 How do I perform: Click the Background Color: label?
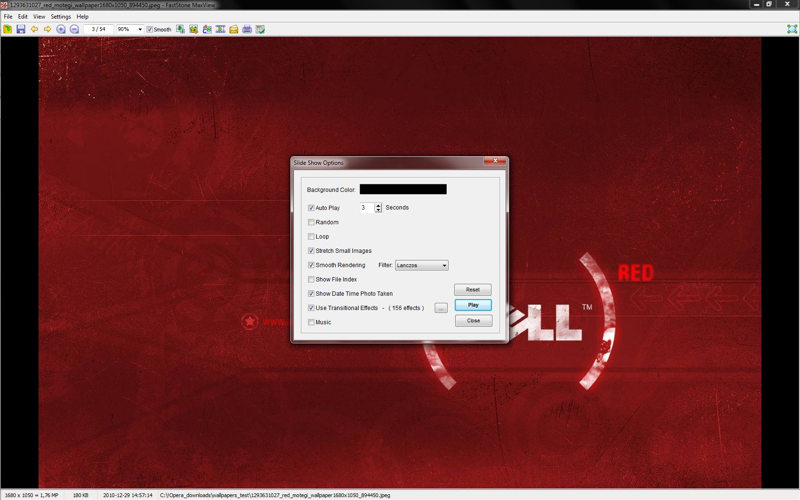[x=331, y=190]
